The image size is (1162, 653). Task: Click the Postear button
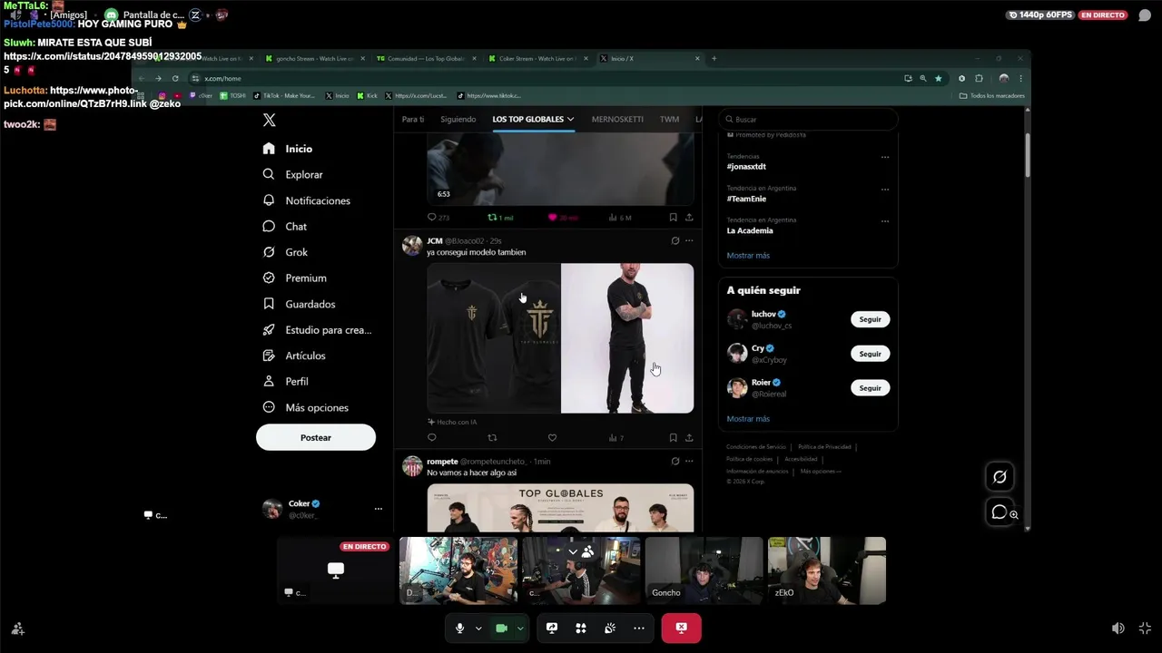click(x=316, y=437)
